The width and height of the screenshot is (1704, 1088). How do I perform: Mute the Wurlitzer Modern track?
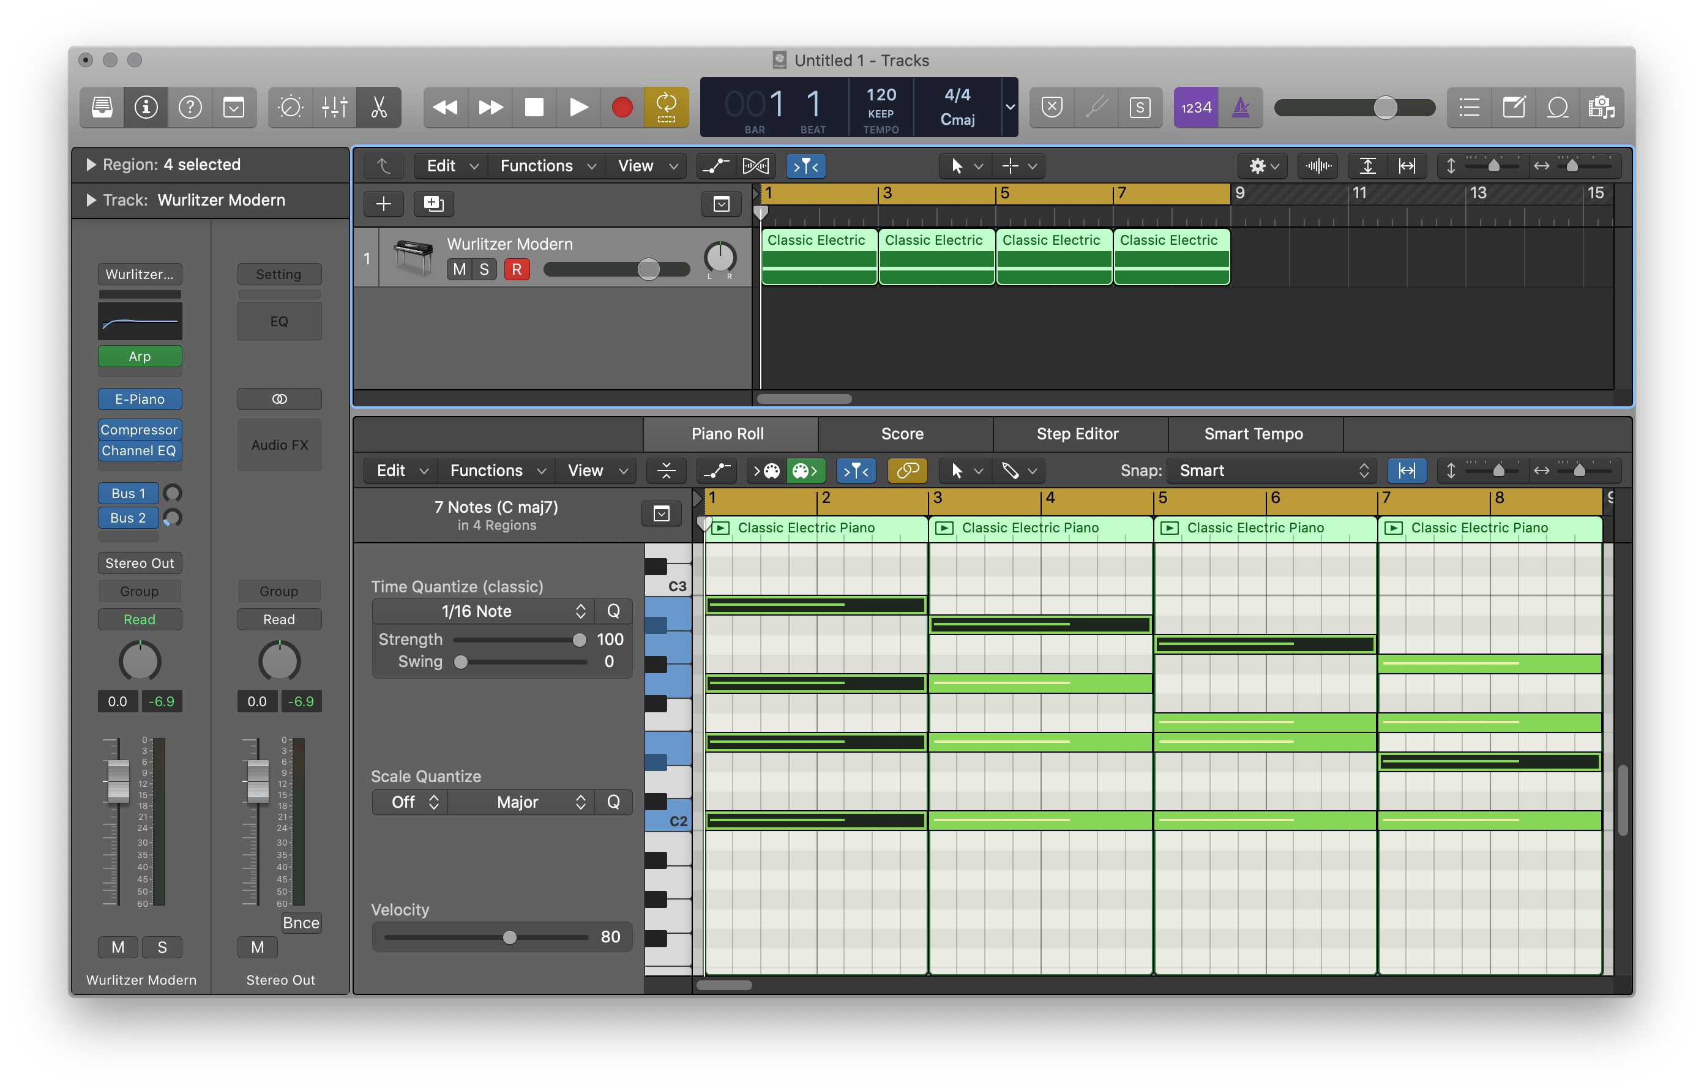[459, 269]
